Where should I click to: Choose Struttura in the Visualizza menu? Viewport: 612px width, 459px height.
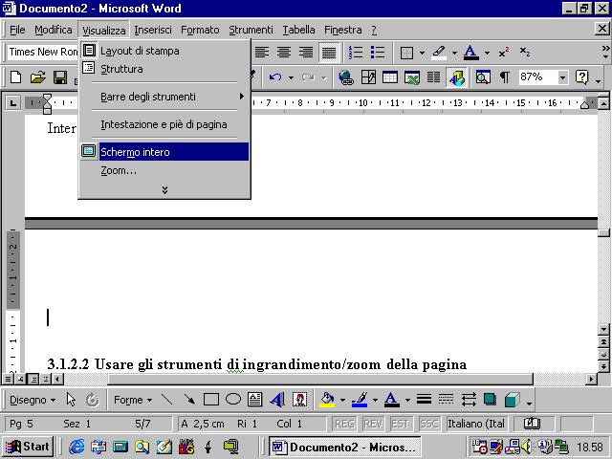[164, 69]
